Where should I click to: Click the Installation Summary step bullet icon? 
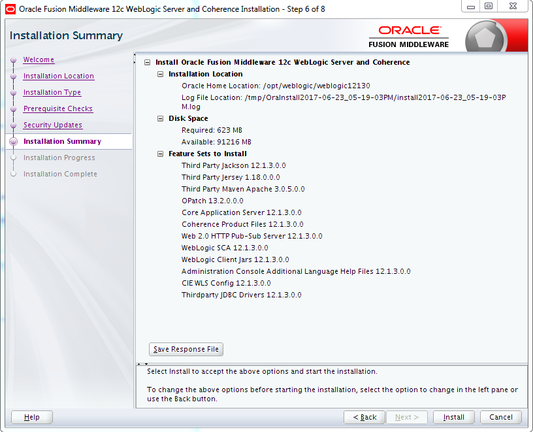pos(14,142)
